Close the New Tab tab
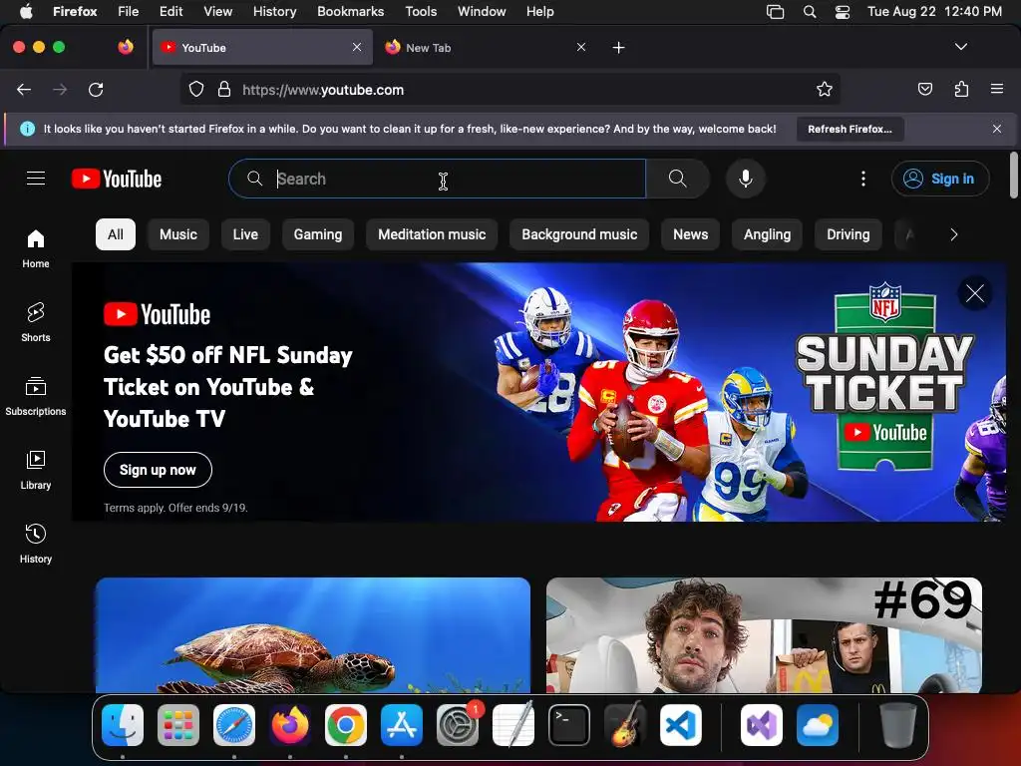The width and height of the screenshot is (1021, 766). 581,47
